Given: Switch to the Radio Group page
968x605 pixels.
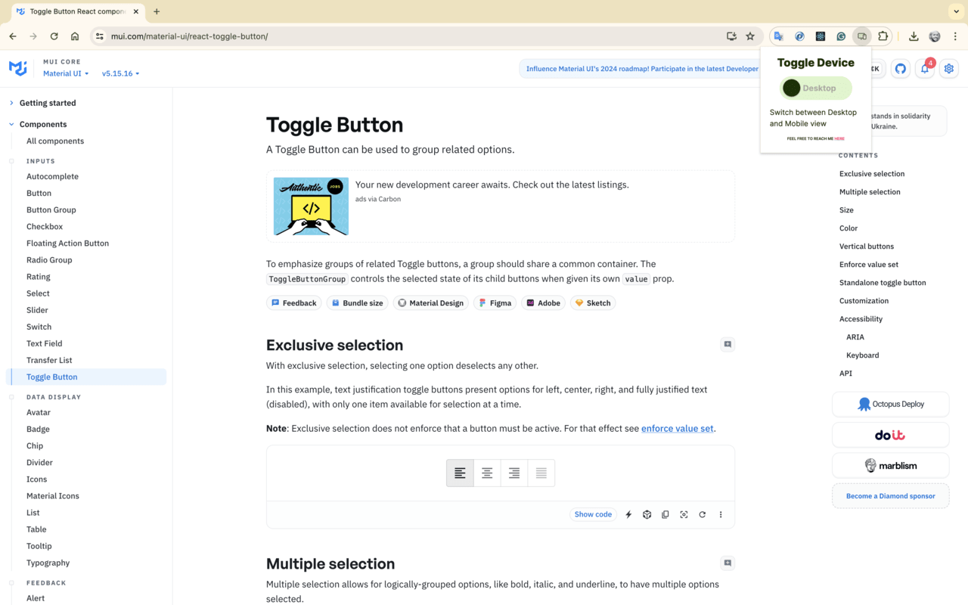Looking at the screenshot, I should 49,259.
